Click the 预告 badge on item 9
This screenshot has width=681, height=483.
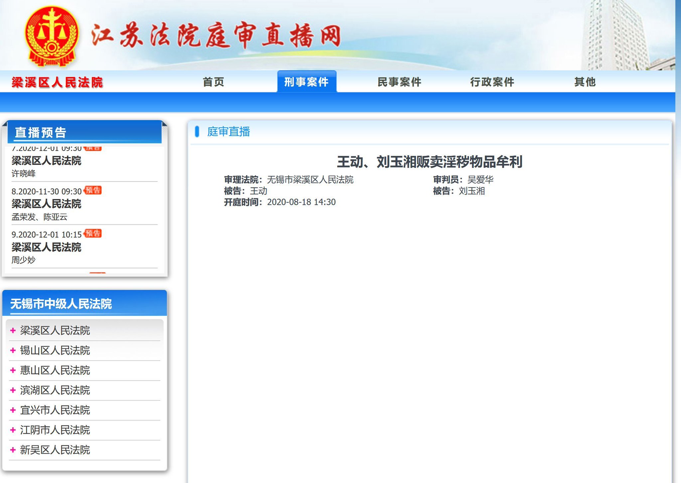pos(93,234)
